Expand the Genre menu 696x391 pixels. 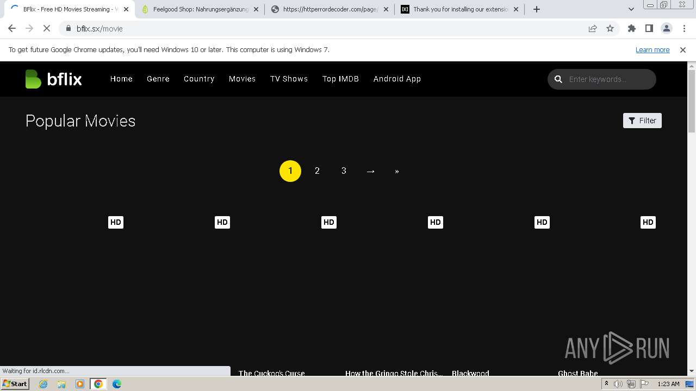pos(158,79)
